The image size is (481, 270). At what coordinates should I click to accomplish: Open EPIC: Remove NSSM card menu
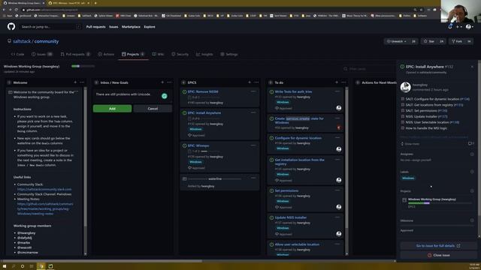tap(253, 91)
